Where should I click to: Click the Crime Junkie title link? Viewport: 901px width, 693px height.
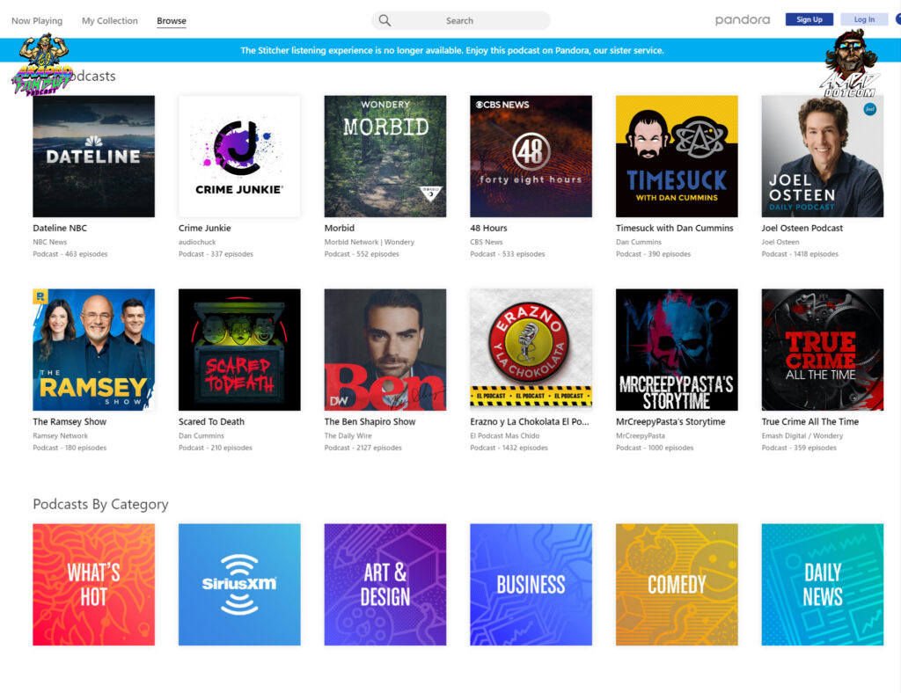coord(204,228)
